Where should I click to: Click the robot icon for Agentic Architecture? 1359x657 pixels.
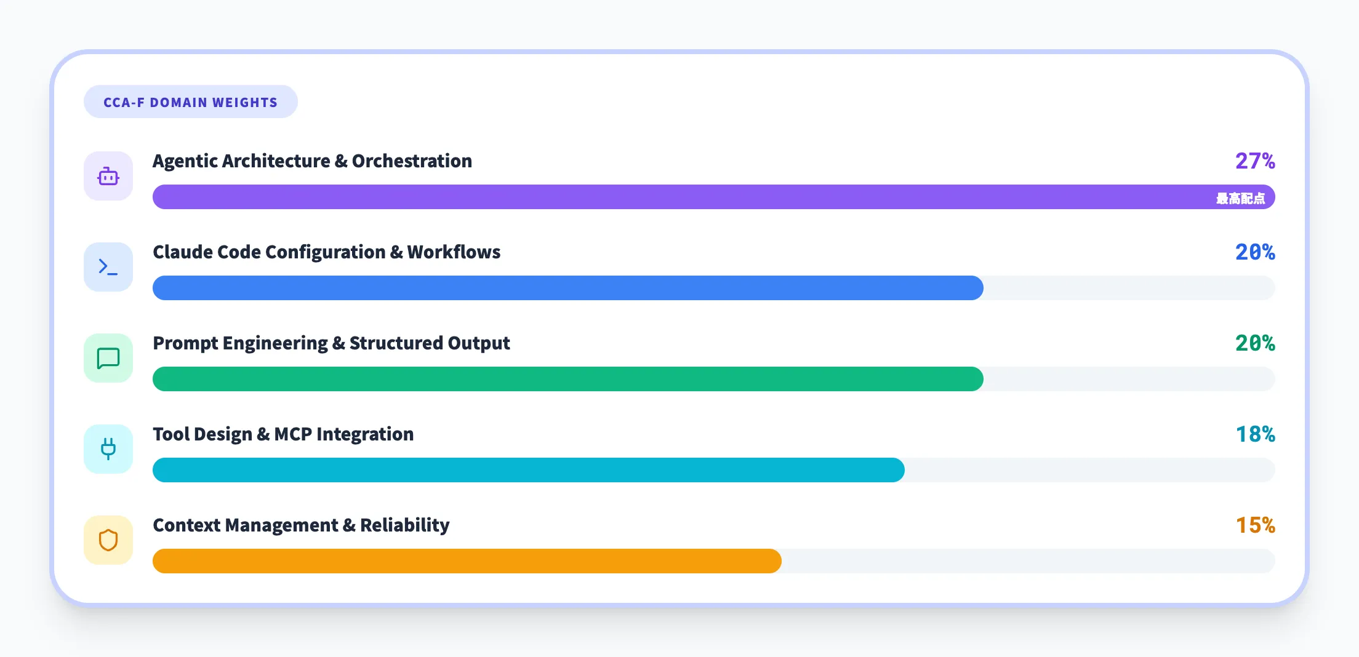click(108, 177)
